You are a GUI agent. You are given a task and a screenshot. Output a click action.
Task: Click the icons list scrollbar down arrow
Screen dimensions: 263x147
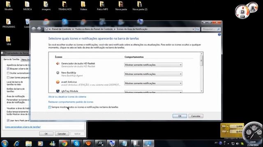click(x=202, y=91)
